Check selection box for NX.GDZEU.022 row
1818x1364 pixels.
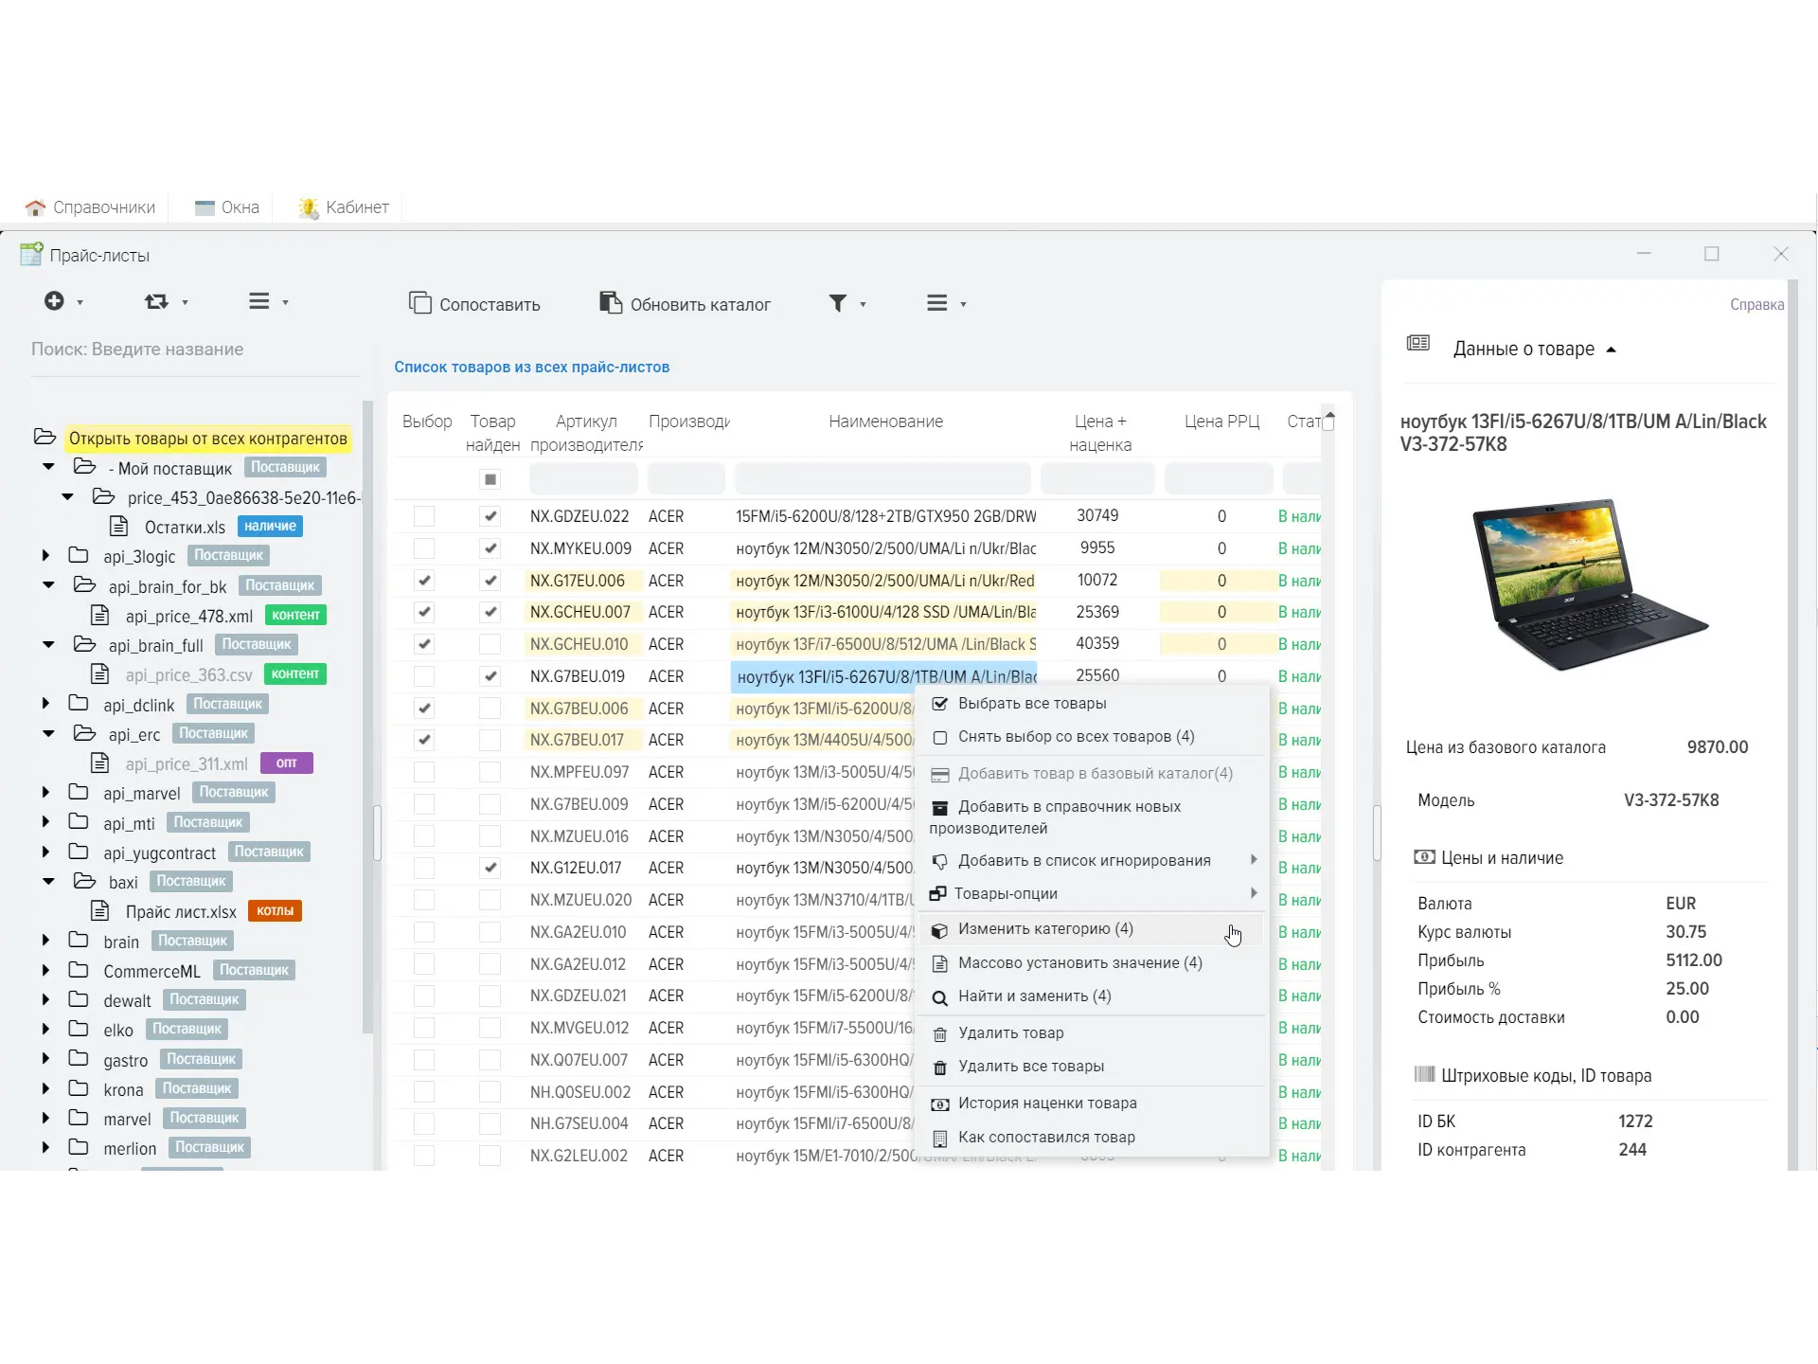coord(424,516)
